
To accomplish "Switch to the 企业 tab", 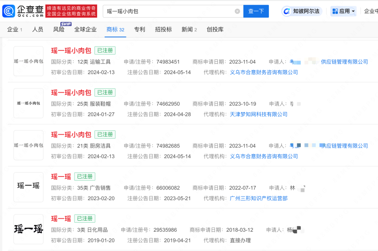I will coord(13,30).
